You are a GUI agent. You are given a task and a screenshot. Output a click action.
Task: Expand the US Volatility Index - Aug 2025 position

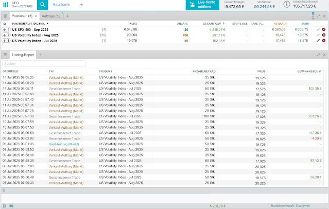pos(4,35)
